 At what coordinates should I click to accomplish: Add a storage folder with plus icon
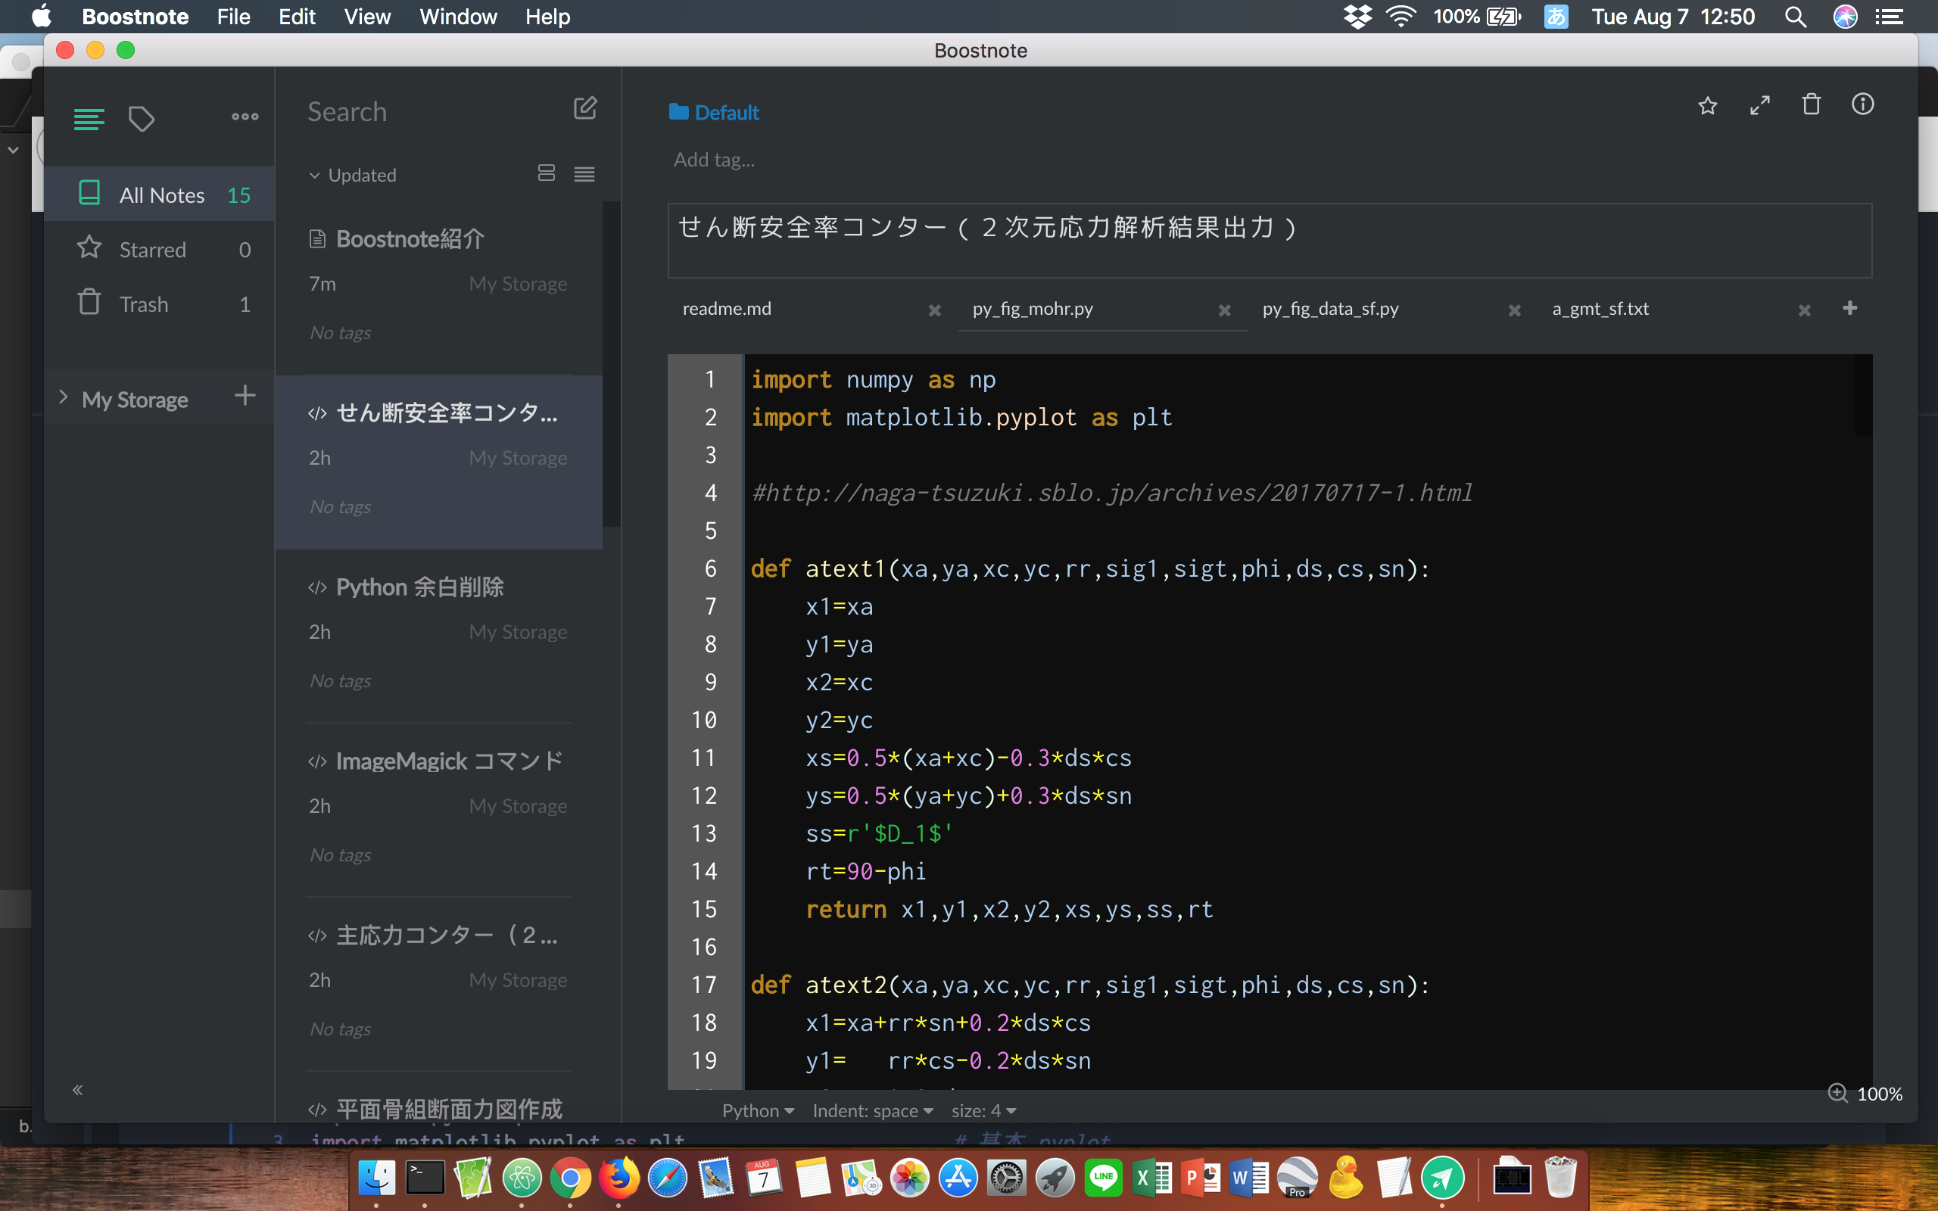(245, 395)
